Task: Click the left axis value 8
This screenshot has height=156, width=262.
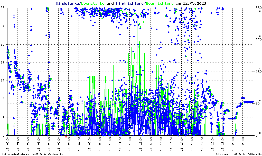Action: click(x=3, y=99)
